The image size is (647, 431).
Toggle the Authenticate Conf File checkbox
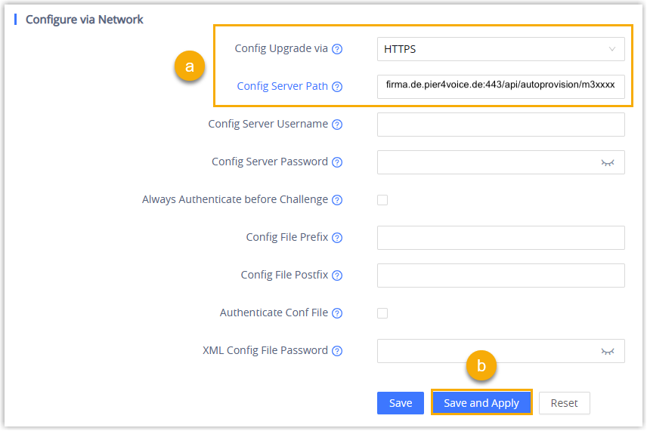[x=382, y=313]
